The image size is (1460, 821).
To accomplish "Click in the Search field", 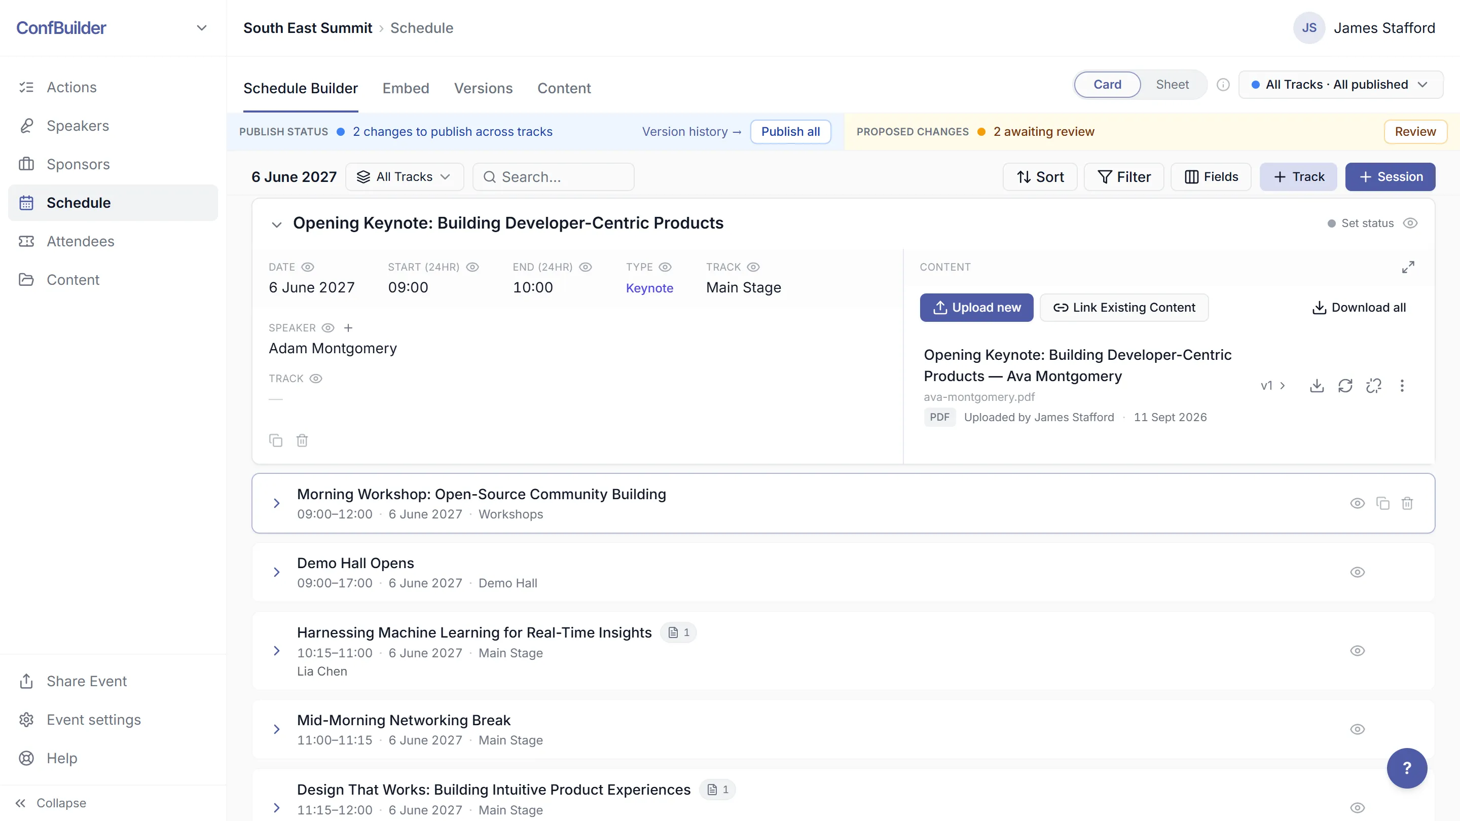I will [554, 177].
